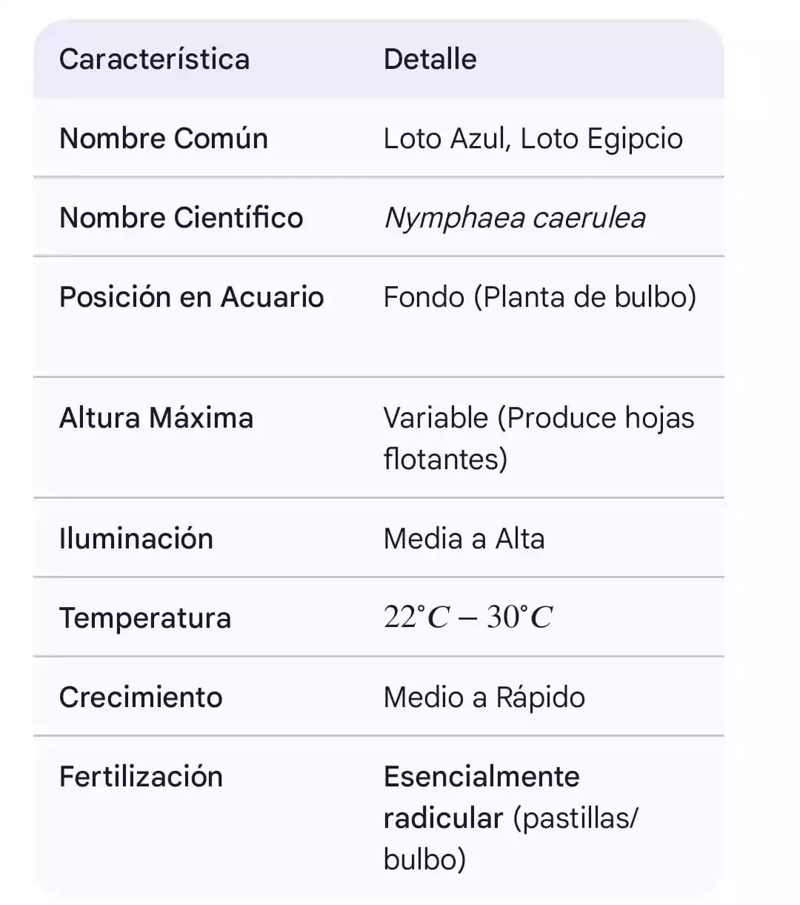Click the italic 'Nymphaea caerulea' name
The image size is (800, 905).
pos(514,218)
